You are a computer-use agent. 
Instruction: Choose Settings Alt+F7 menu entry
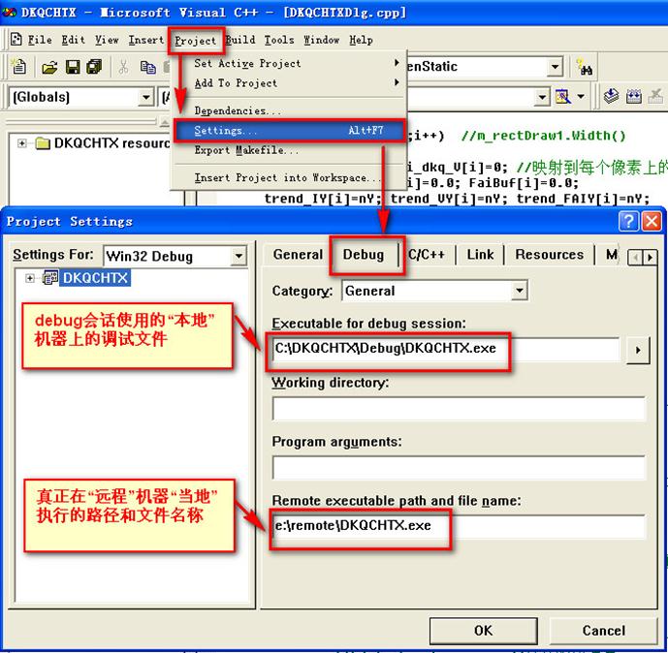point(290,130)
